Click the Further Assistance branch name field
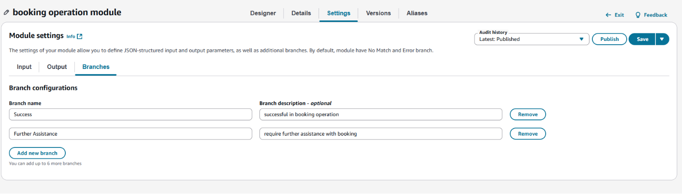Image resolution: width=682 pixels, height=196 pixels. click(130, 134)
